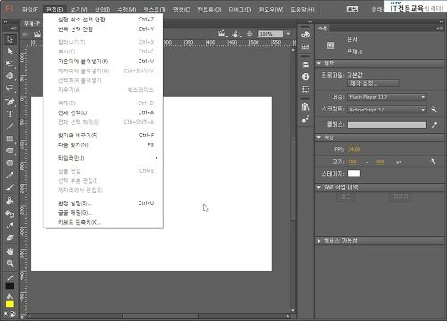This screenshot has height=321, width=447.
Task: Select the Free Transform tool
Action: coord(10,63)
